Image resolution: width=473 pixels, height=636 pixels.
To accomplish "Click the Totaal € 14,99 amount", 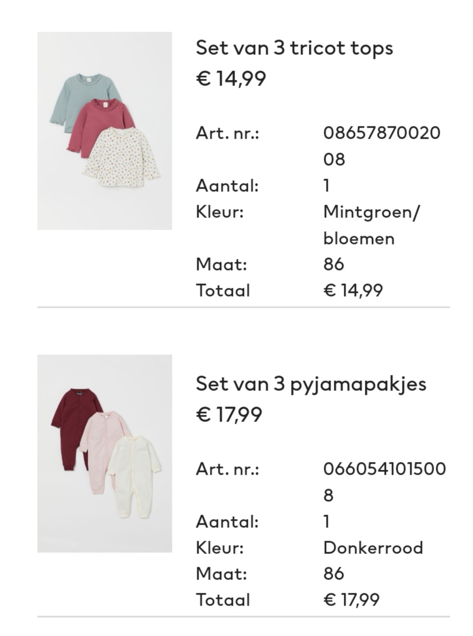I will (x=353, y=291).
